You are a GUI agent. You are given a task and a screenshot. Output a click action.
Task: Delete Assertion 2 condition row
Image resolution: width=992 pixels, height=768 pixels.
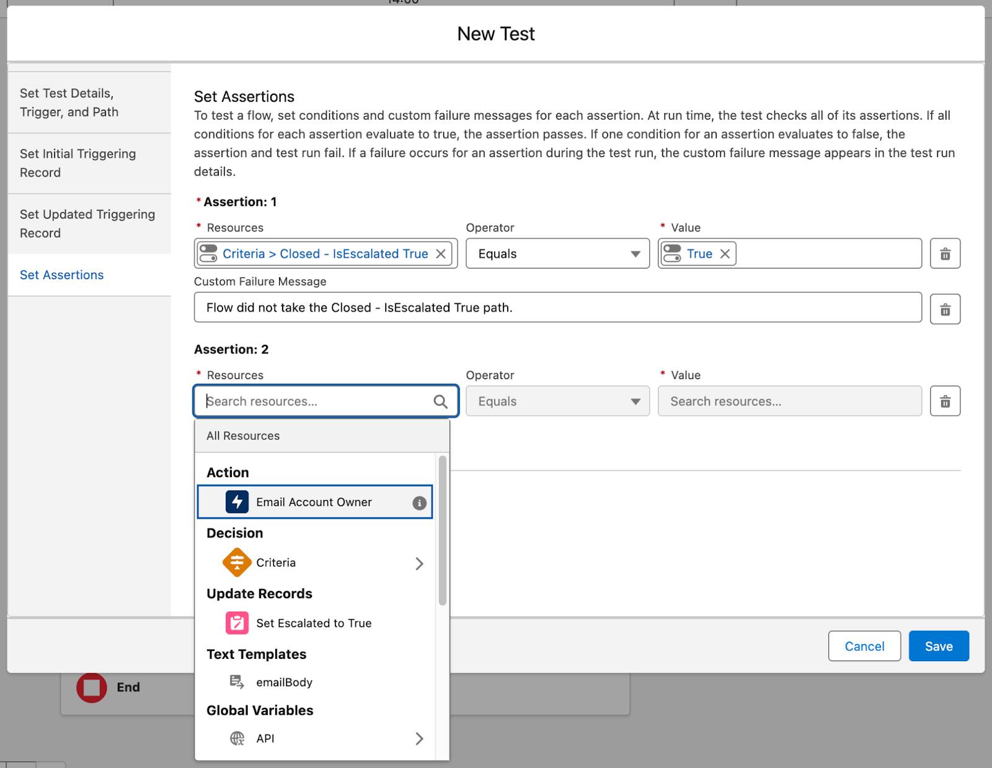[945, 401]
